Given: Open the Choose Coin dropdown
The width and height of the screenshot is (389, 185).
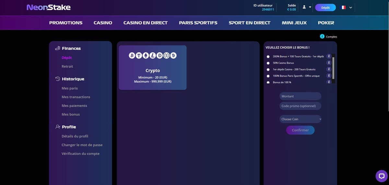Looking at the screenshot, I should click(300, 119).
